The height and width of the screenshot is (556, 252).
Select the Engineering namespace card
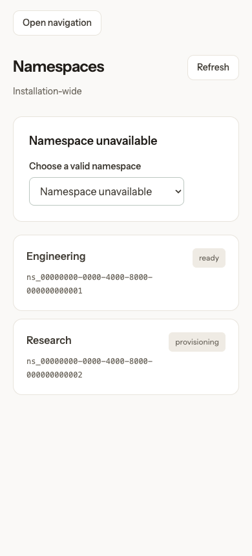point(126,273)
